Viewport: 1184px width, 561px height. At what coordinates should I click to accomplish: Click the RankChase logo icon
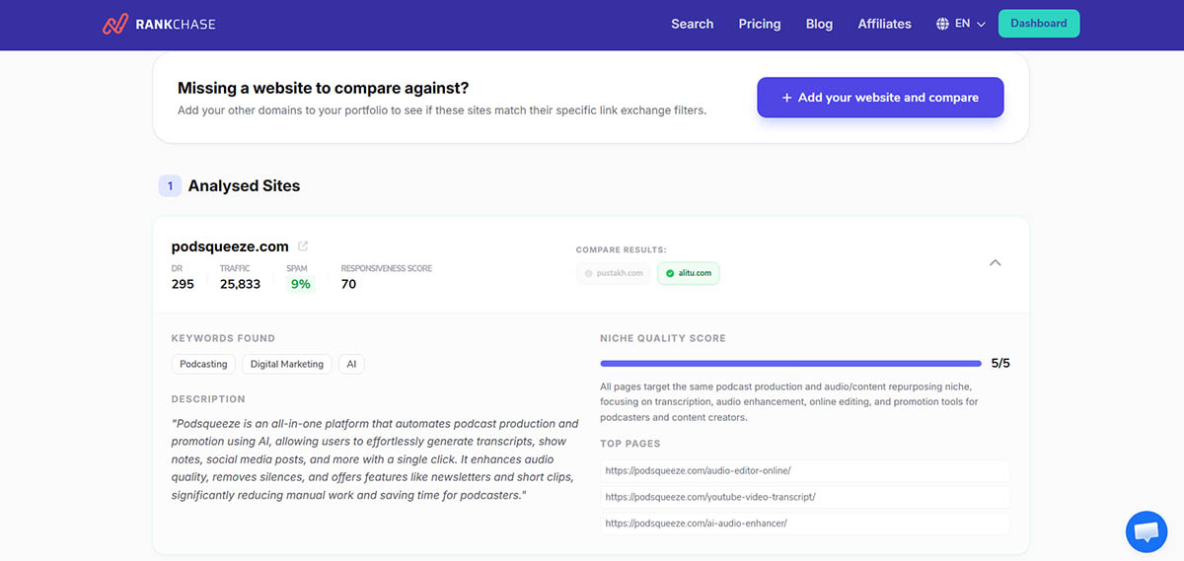[114, 24]
